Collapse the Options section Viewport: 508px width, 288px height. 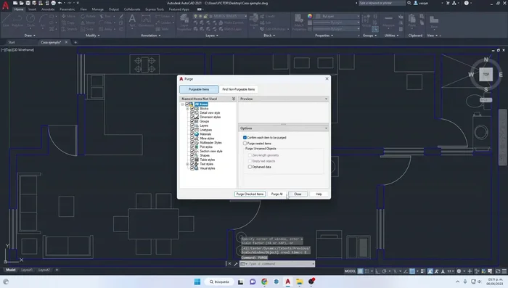[326, 128]
